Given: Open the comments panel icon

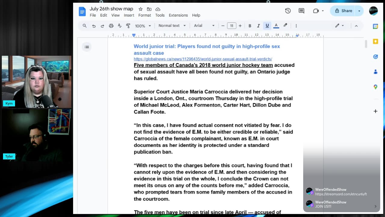Looking at the screenshot, I should tap(301, 11).
